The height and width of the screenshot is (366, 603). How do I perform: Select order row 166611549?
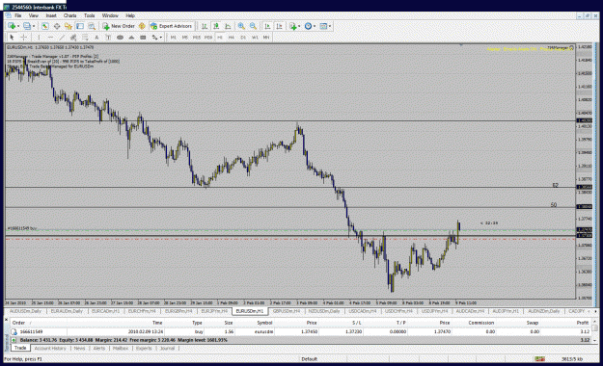coord(300,331)
